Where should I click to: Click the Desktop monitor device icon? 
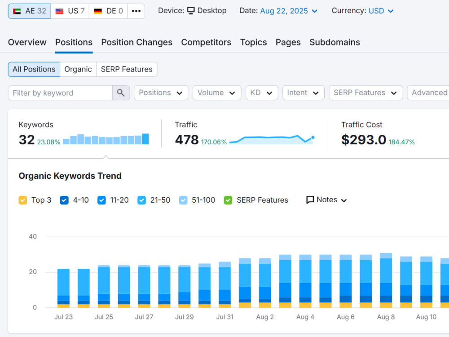click(x=191, y=11)
